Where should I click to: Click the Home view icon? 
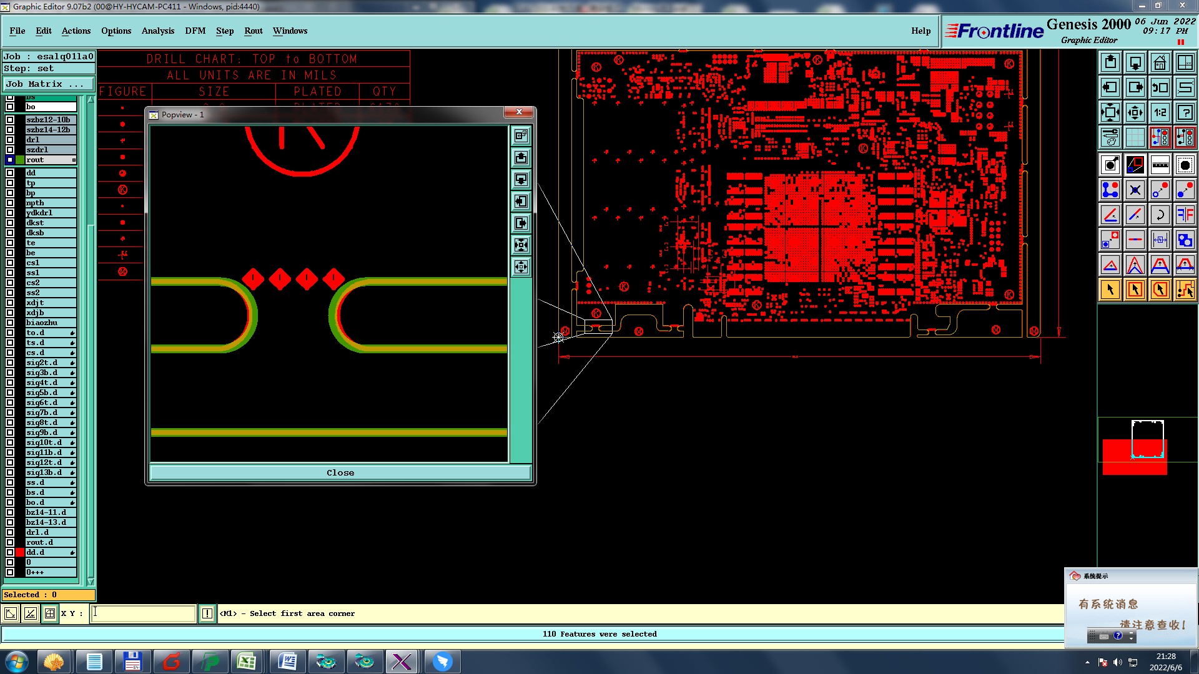coord(1160,62)
